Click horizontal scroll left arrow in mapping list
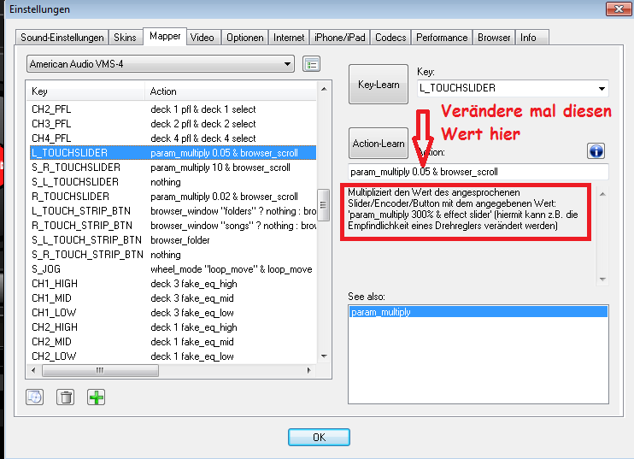The width and height of the screenshot is (634, 459). click(33, 370)
